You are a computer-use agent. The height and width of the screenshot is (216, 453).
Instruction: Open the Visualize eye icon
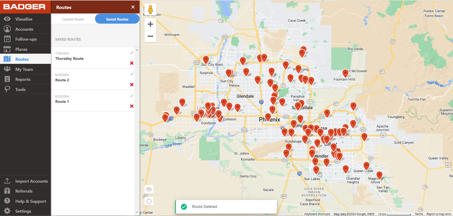(7, 19)
